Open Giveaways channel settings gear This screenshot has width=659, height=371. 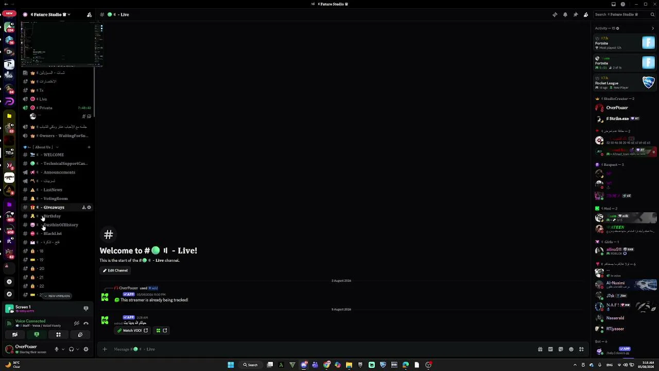click(89, 208)
